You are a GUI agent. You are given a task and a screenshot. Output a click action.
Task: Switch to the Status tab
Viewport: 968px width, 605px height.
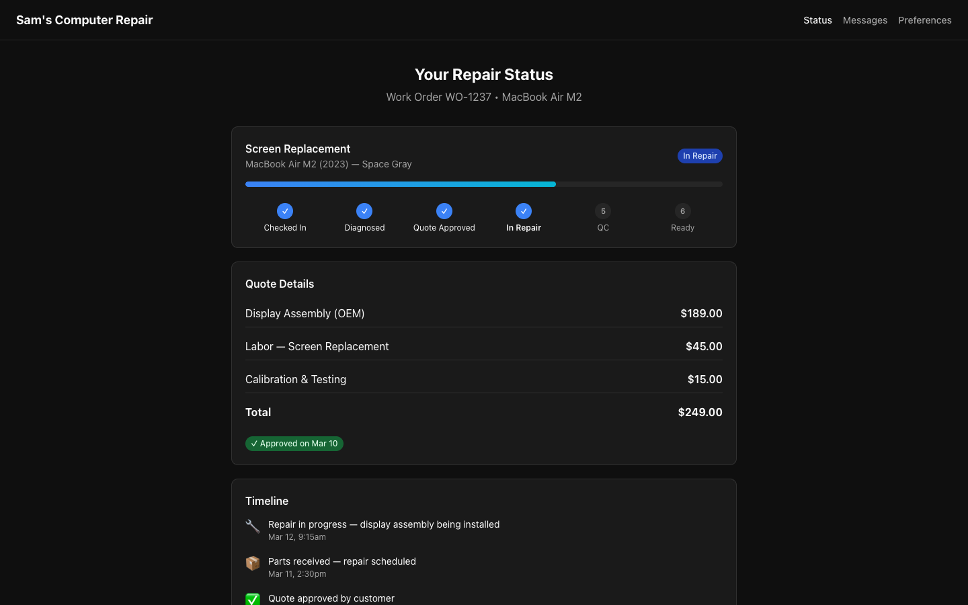(x=817, y=20)
